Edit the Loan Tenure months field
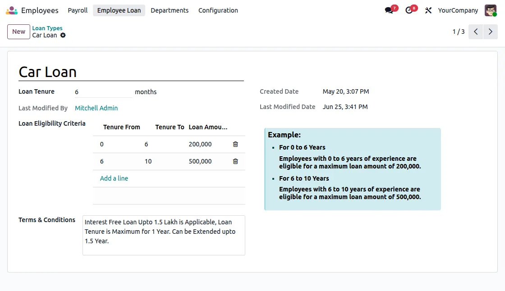This screenshot has height=291, width=505. coord(103,92)
